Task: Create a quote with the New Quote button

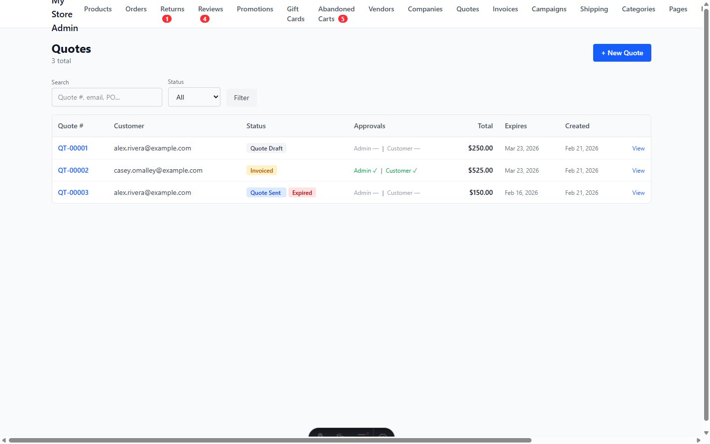Action: (x=622, y=53)
